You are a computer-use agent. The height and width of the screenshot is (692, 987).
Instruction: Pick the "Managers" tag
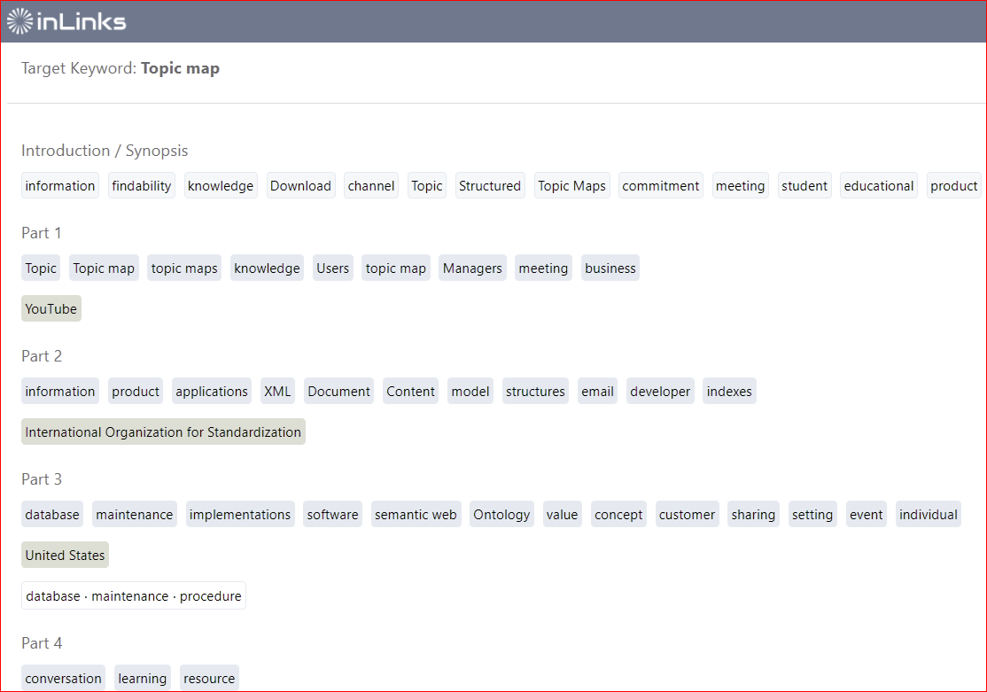(473, 268)
